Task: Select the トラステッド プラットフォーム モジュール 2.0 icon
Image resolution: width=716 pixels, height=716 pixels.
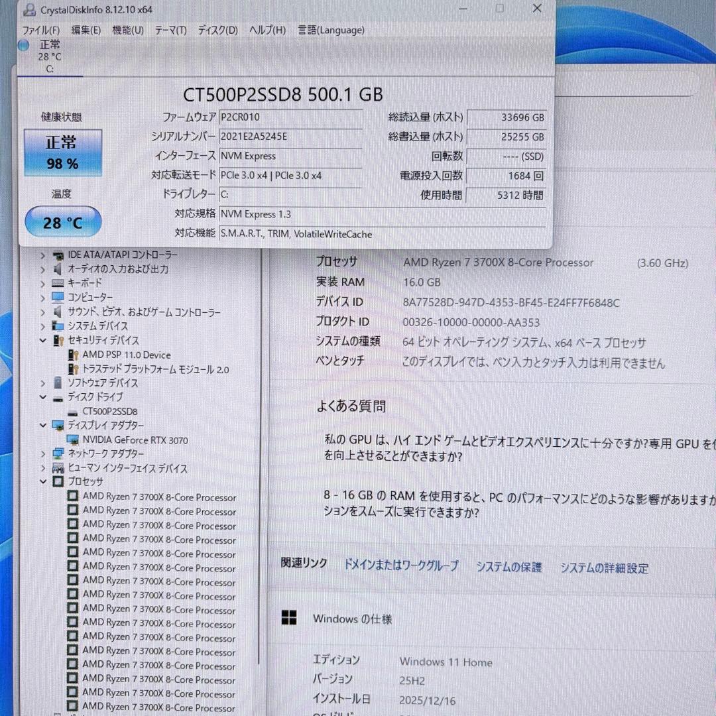Action: tap(73, 369)
